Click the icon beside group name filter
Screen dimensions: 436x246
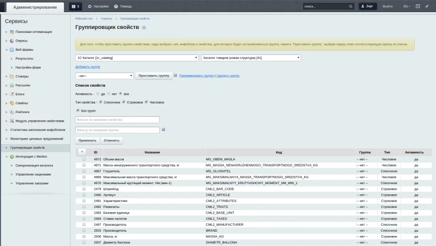point(163,129)
